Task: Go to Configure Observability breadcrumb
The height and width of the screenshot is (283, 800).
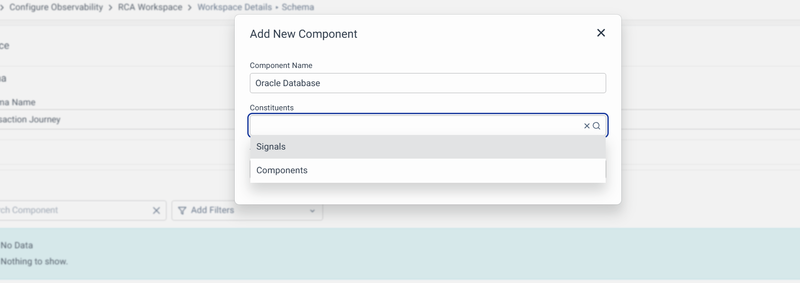Action: pos(56,7)
